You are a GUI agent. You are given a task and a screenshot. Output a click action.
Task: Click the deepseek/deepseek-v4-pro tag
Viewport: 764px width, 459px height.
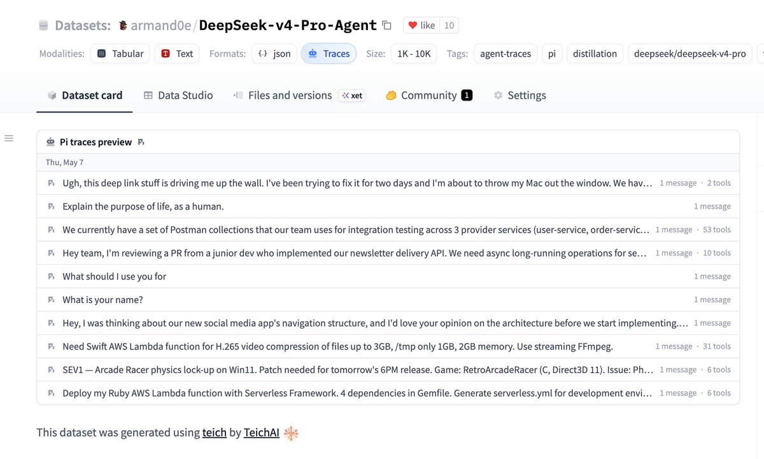tap(690, 53)
